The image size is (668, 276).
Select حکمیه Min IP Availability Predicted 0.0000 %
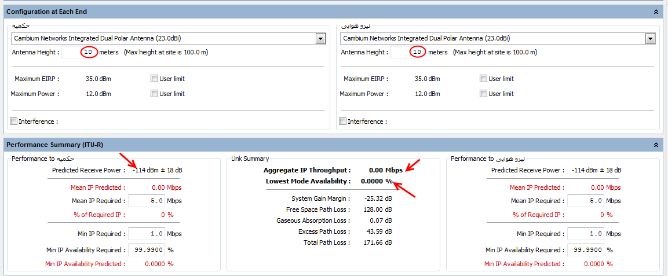159,264
